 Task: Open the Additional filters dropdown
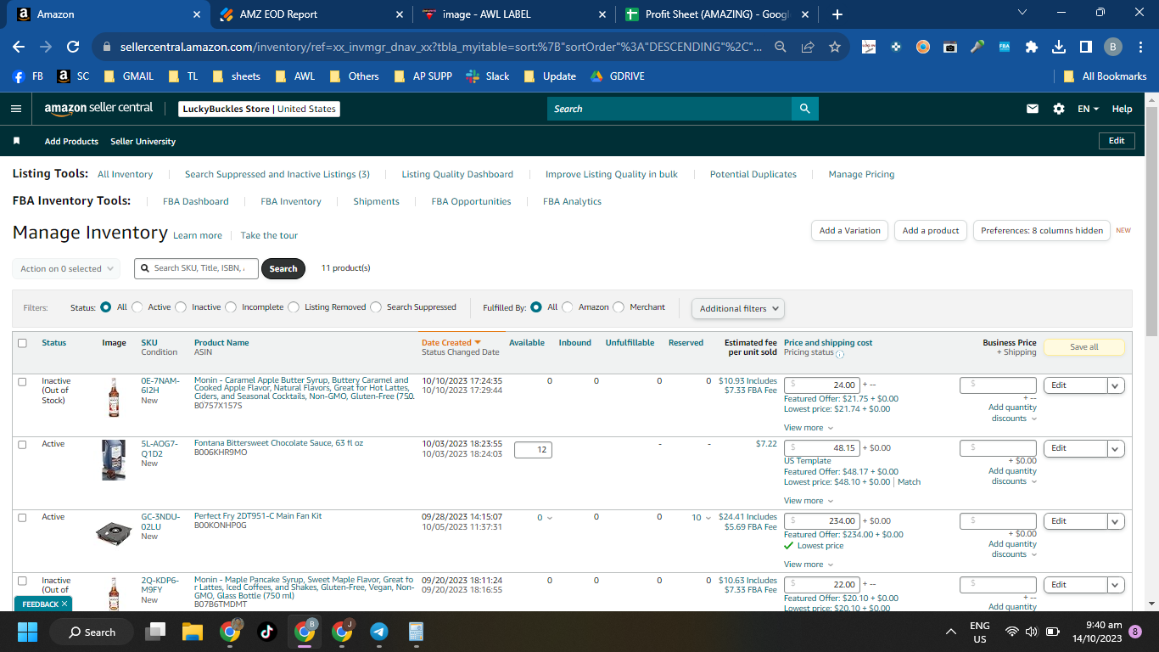(x=737, y=309)
